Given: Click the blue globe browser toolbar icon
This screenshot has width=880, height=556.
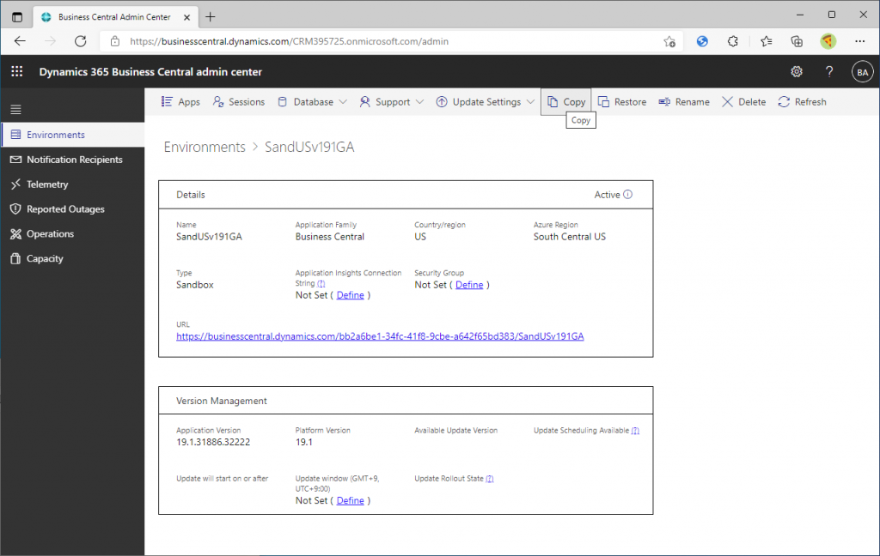Looking at the screenshot, I should pyautogui.click(x=702, y=41).
